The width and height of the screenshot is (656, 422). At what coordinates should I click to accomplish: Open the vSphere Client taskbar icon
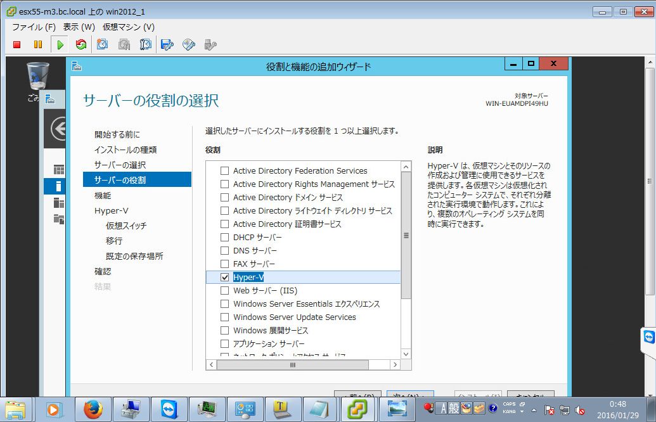(x=359, y=409)
